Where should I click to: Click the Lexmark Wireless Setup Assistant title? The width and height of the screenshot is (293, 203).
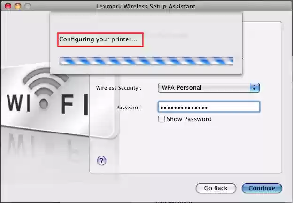pos(146,6)
